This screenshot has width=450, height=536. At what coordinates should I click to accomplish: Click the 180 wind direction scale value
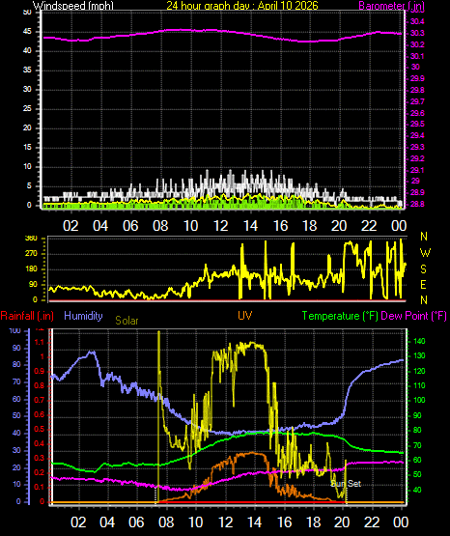tap(31, 269)
